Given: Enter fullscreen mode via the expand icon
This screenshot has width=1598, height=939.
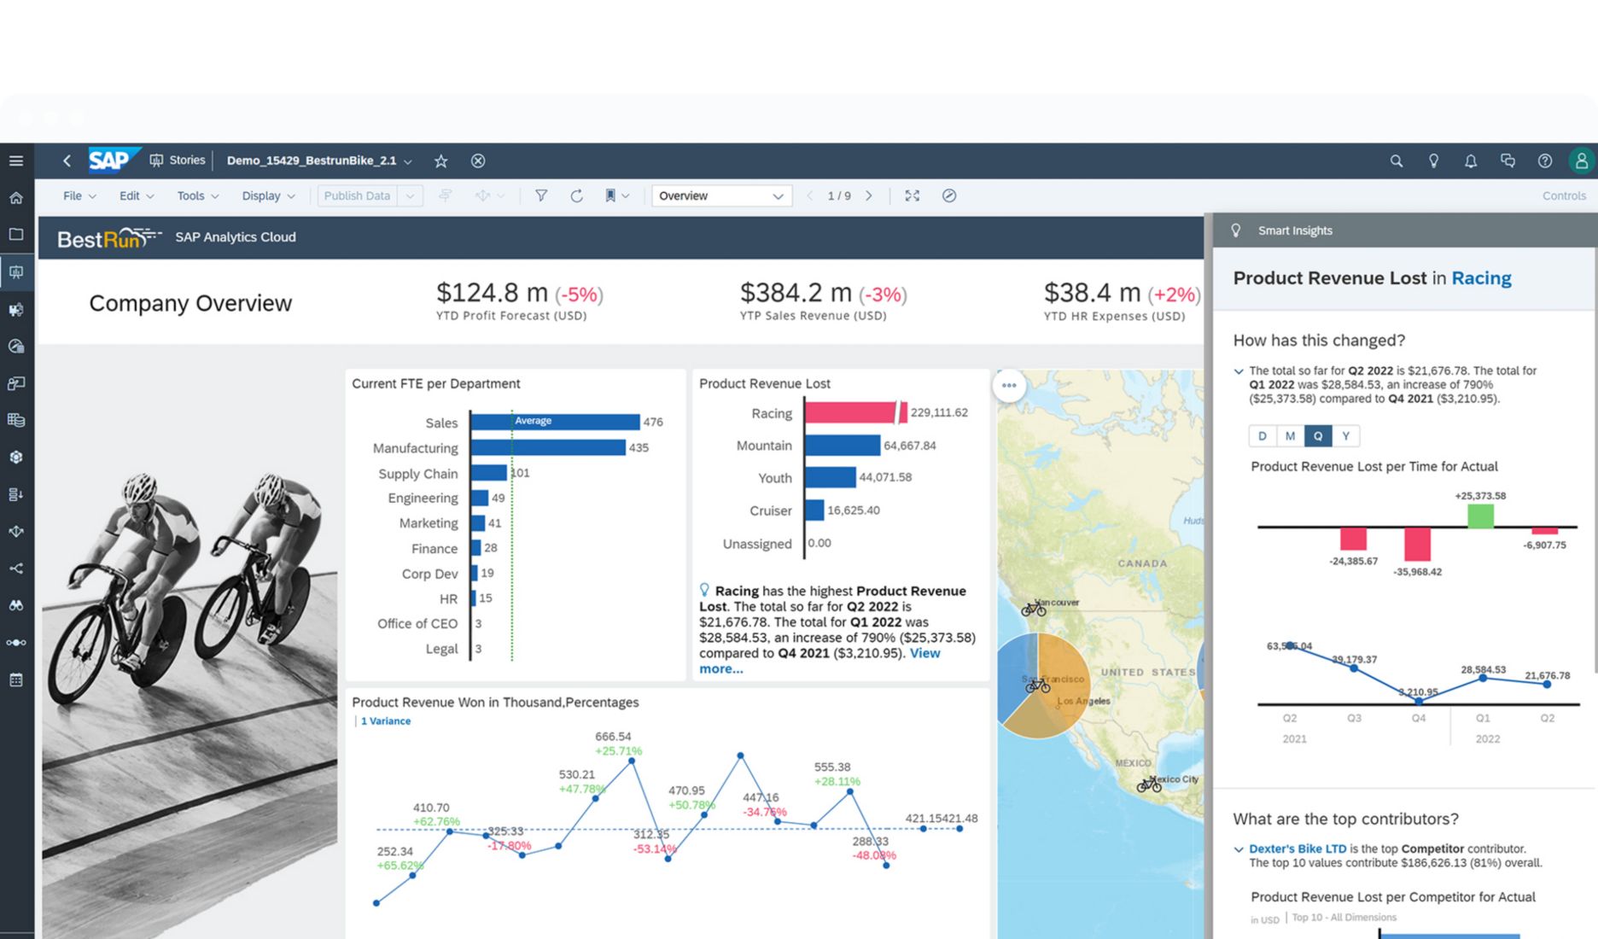Looking at the screenshot, I should pos(912,195).
